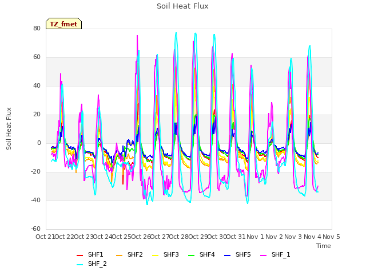Select the SHF3 legend entry
The height and width of the screenshot is (275, 366).
(165, 254)
